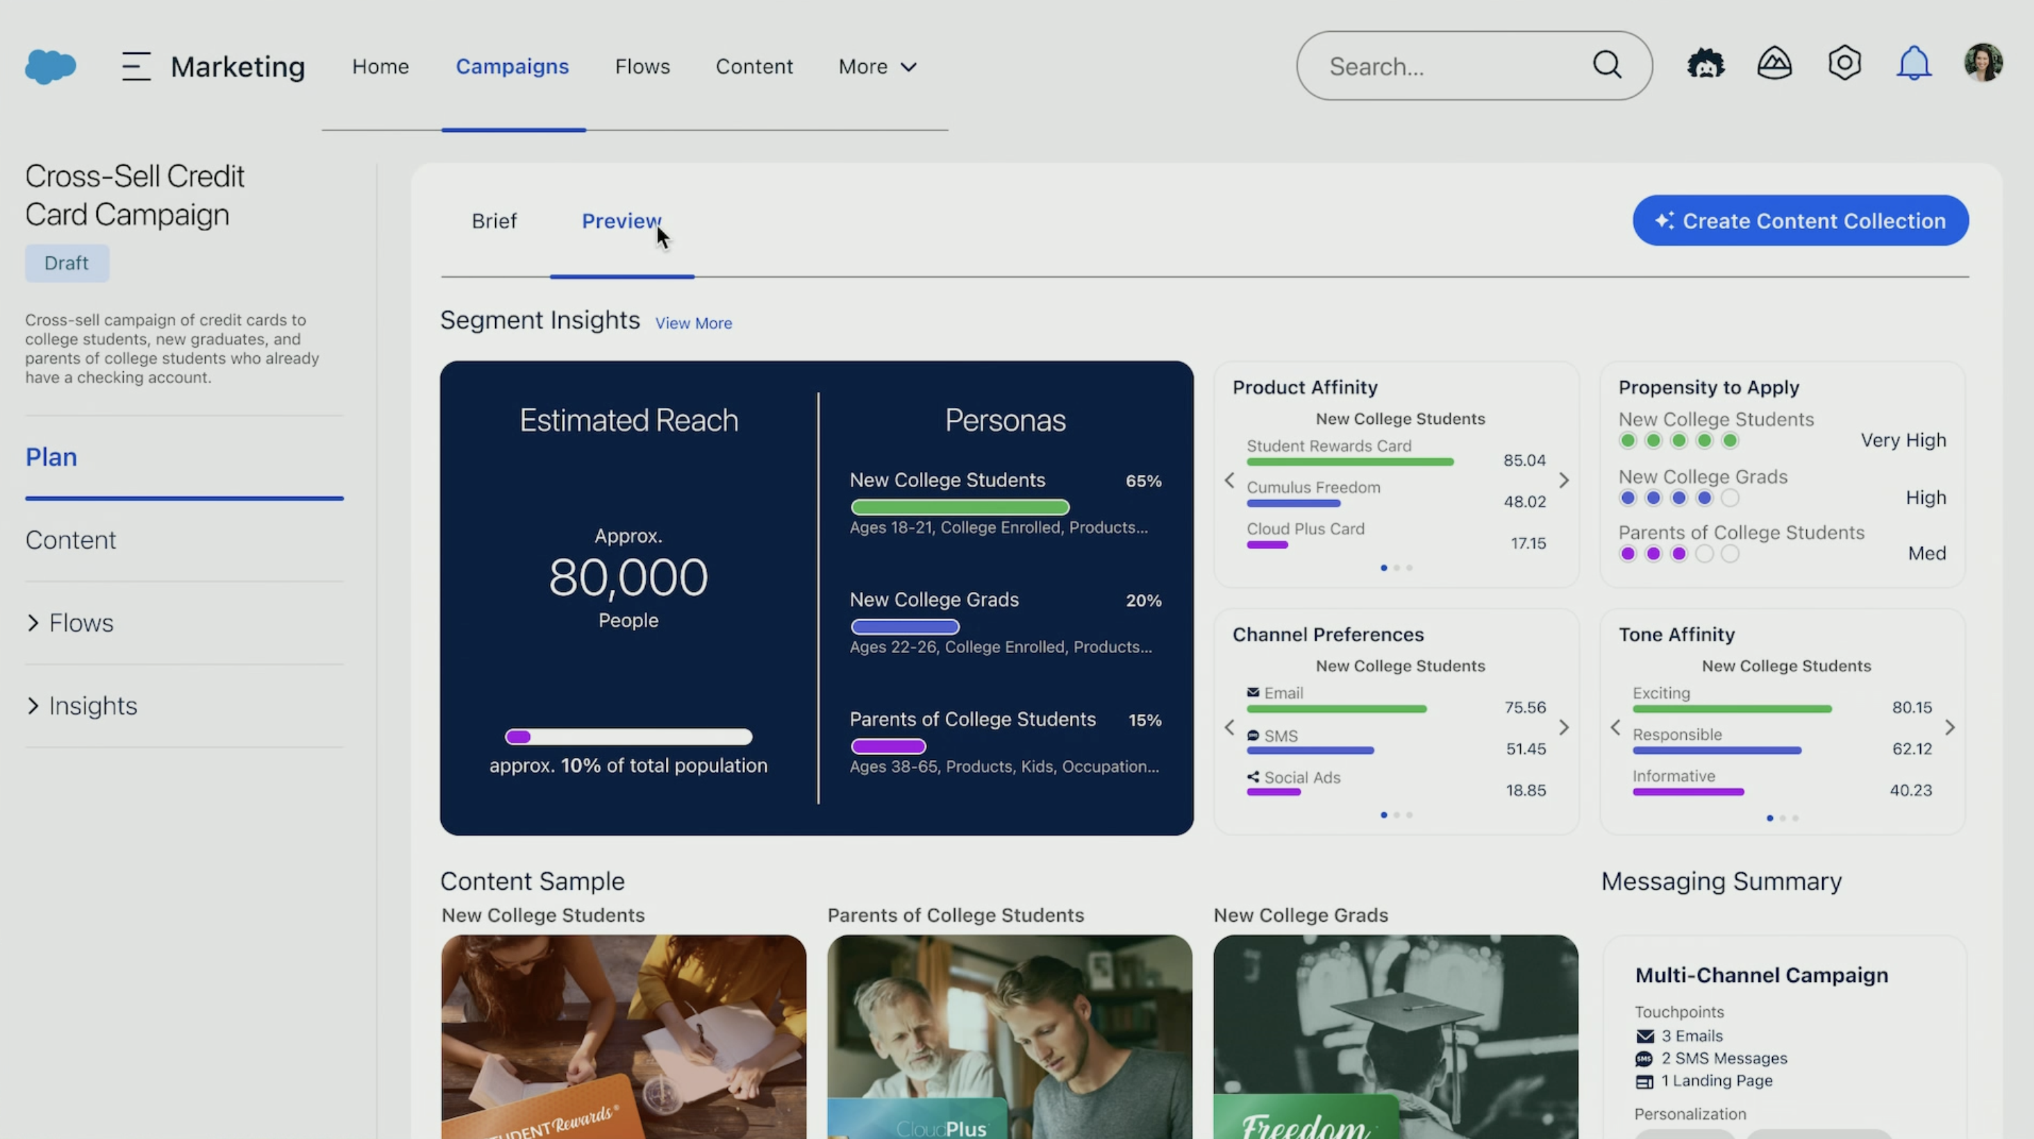Click the Responsible tone row

tap(1782, 742)
